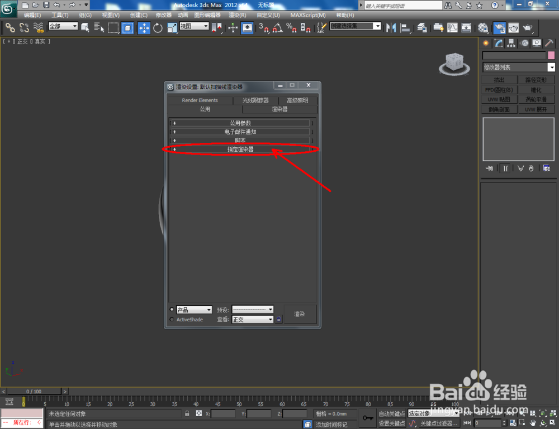Viewport: 559px width, 429px height.
Task: Switch to 光线跟踪器 tab
Action: [x=255, y=100]
